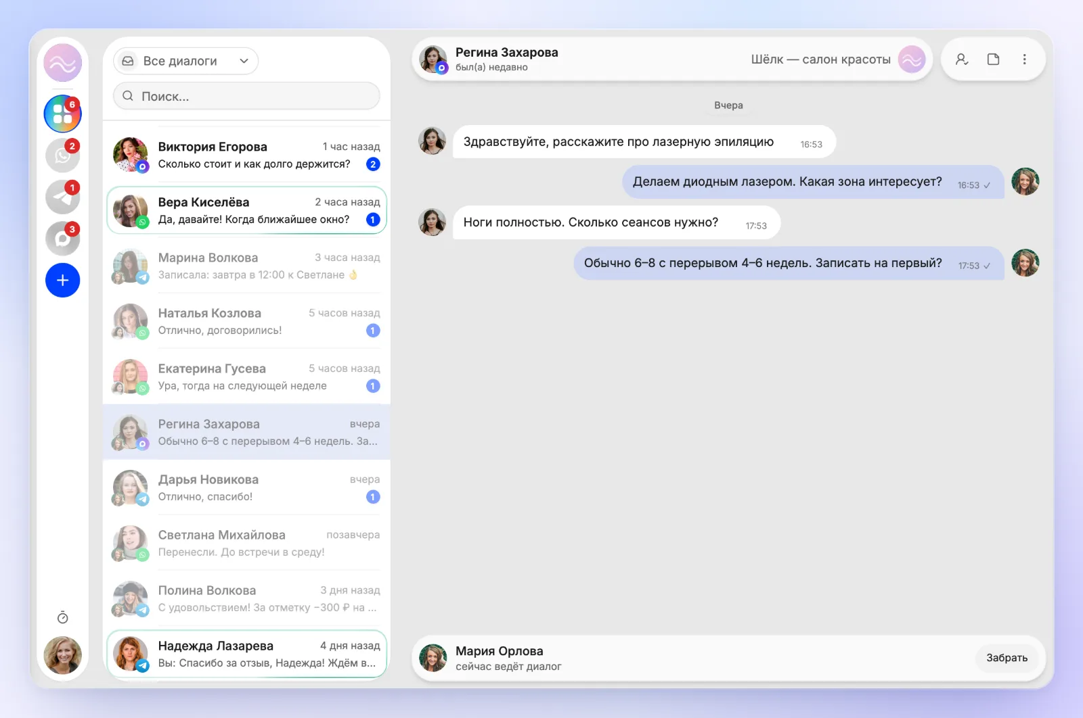Click the reply 'Обычно 6–8 с перерывом' in chat

(789, 263)
